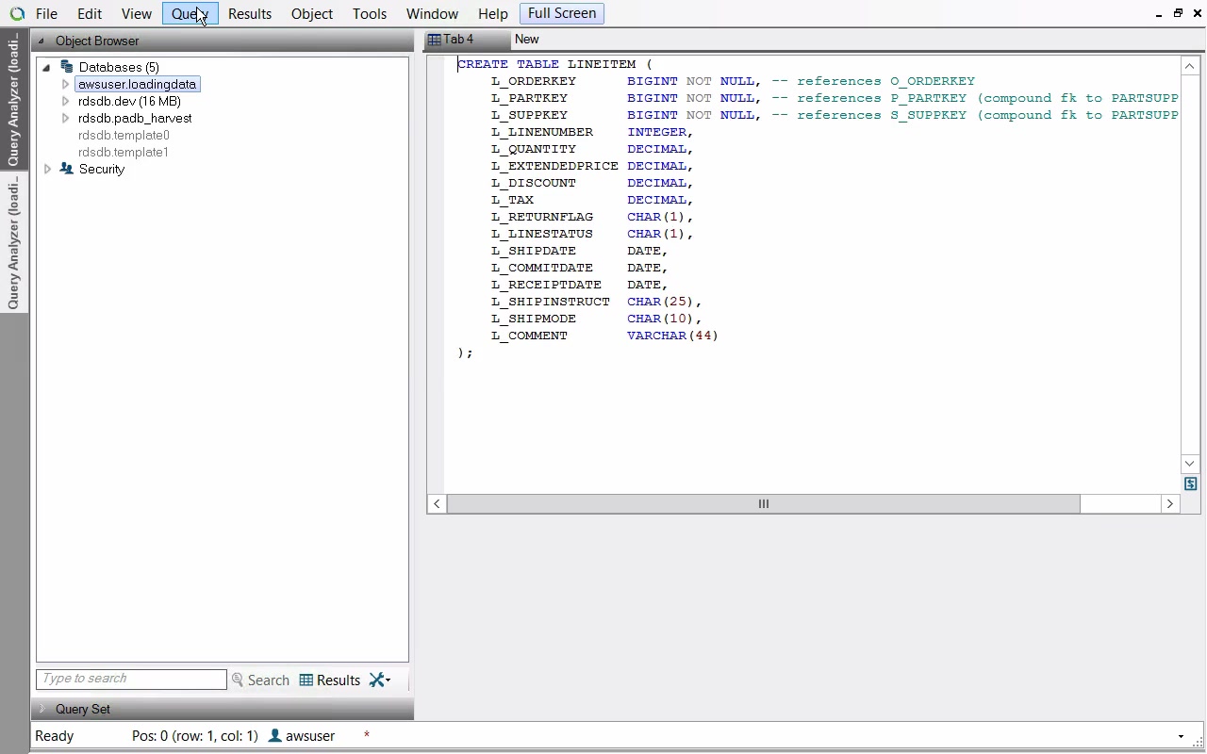This screenshot has width=1207, height=754.
Task: Click the Type to search field
Action: [131, 679]
